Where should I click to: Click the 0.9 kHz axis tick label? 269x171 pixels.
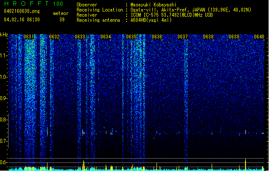(4, 98)
